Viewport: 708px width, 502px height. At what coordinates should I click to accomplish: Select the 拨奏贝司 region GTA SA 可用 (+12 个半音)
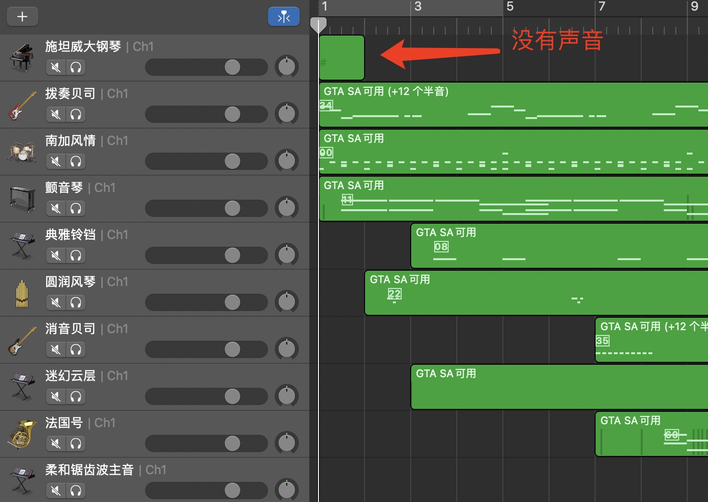point(513,105)
